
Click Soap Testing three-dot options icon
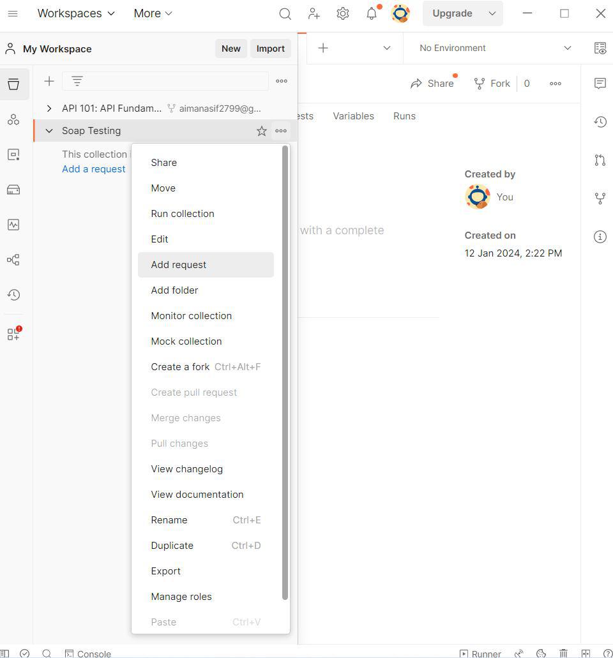[x=281, y=131]
